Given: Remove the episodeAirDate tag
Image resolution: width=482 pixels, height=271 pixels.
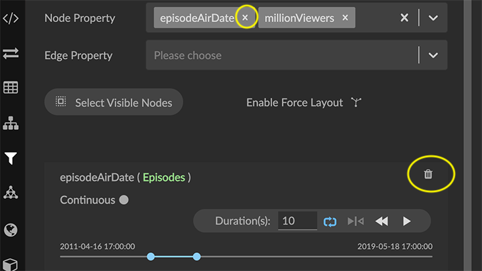Looking at the screenshot, I should pyautogui.click(x=245, y=18).
